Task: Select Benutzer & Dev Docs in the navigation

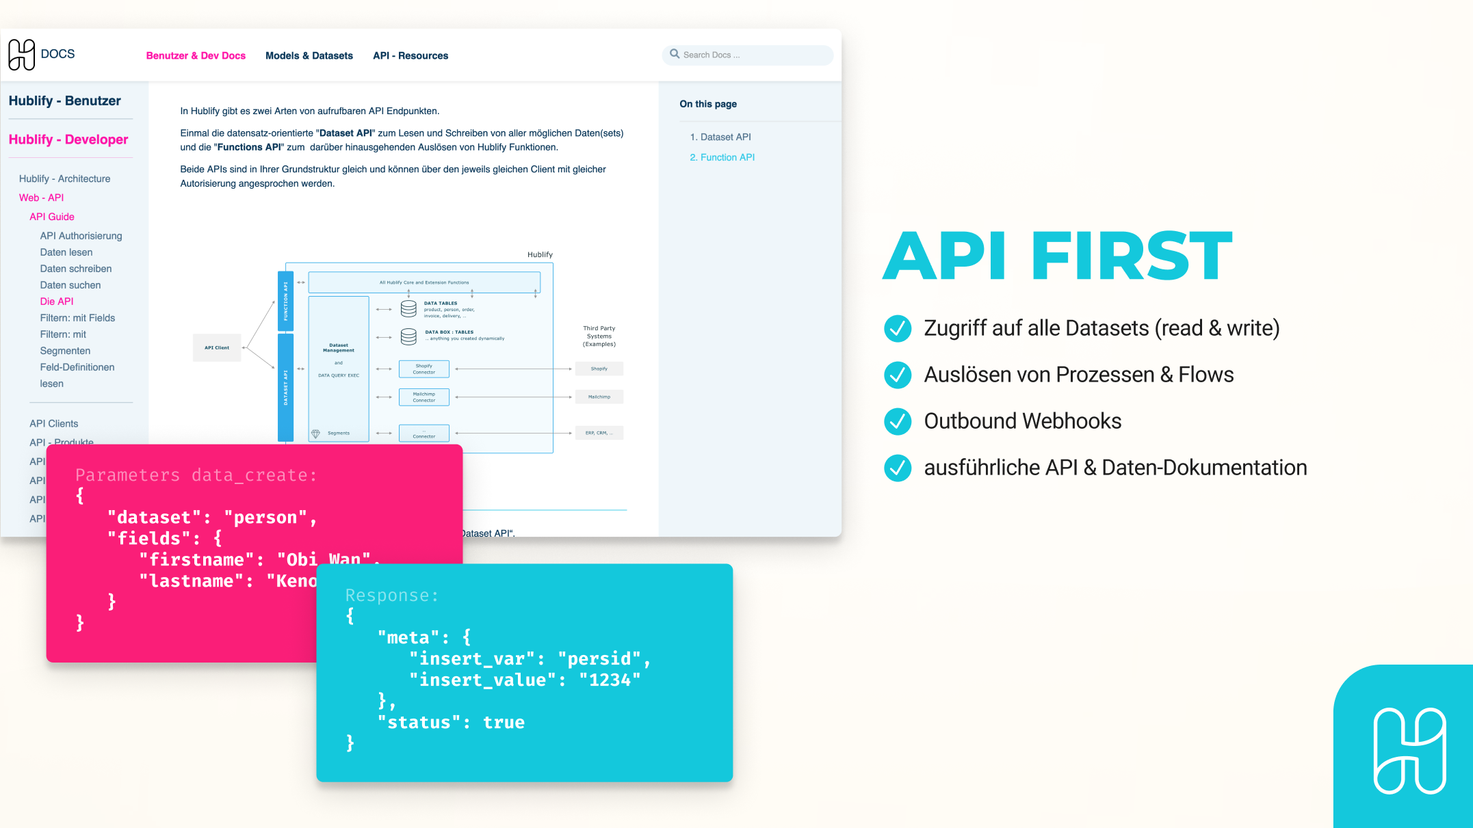Action: (x=196, y=55)
